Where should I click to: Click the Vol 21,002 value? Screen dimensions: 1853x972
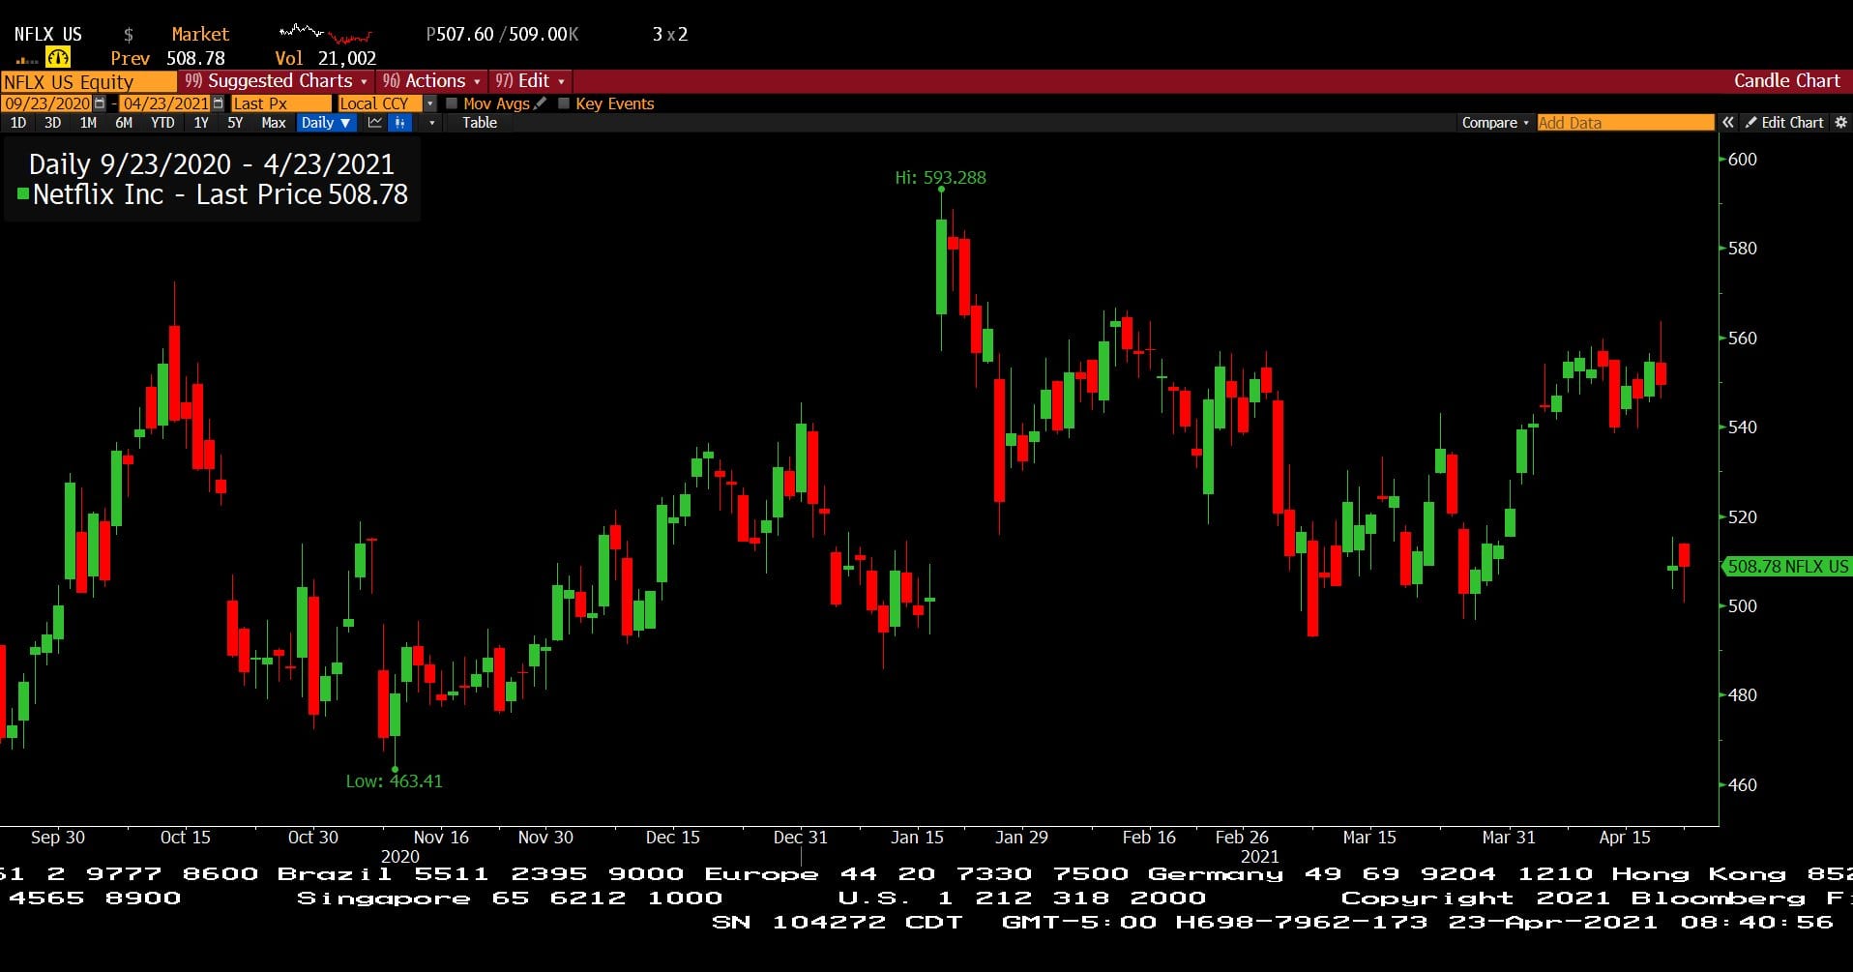tap(326, 58)
